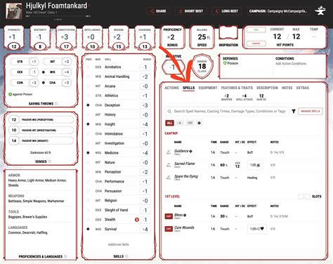The width and height of the screenshot is (333, 264).
Task: Click the Stealth disadvantage icon
Action: (x=137, y=220)
